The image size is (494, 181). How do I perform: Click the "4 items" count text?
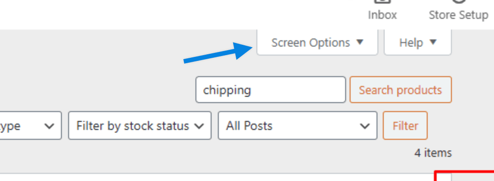point(433,153)
